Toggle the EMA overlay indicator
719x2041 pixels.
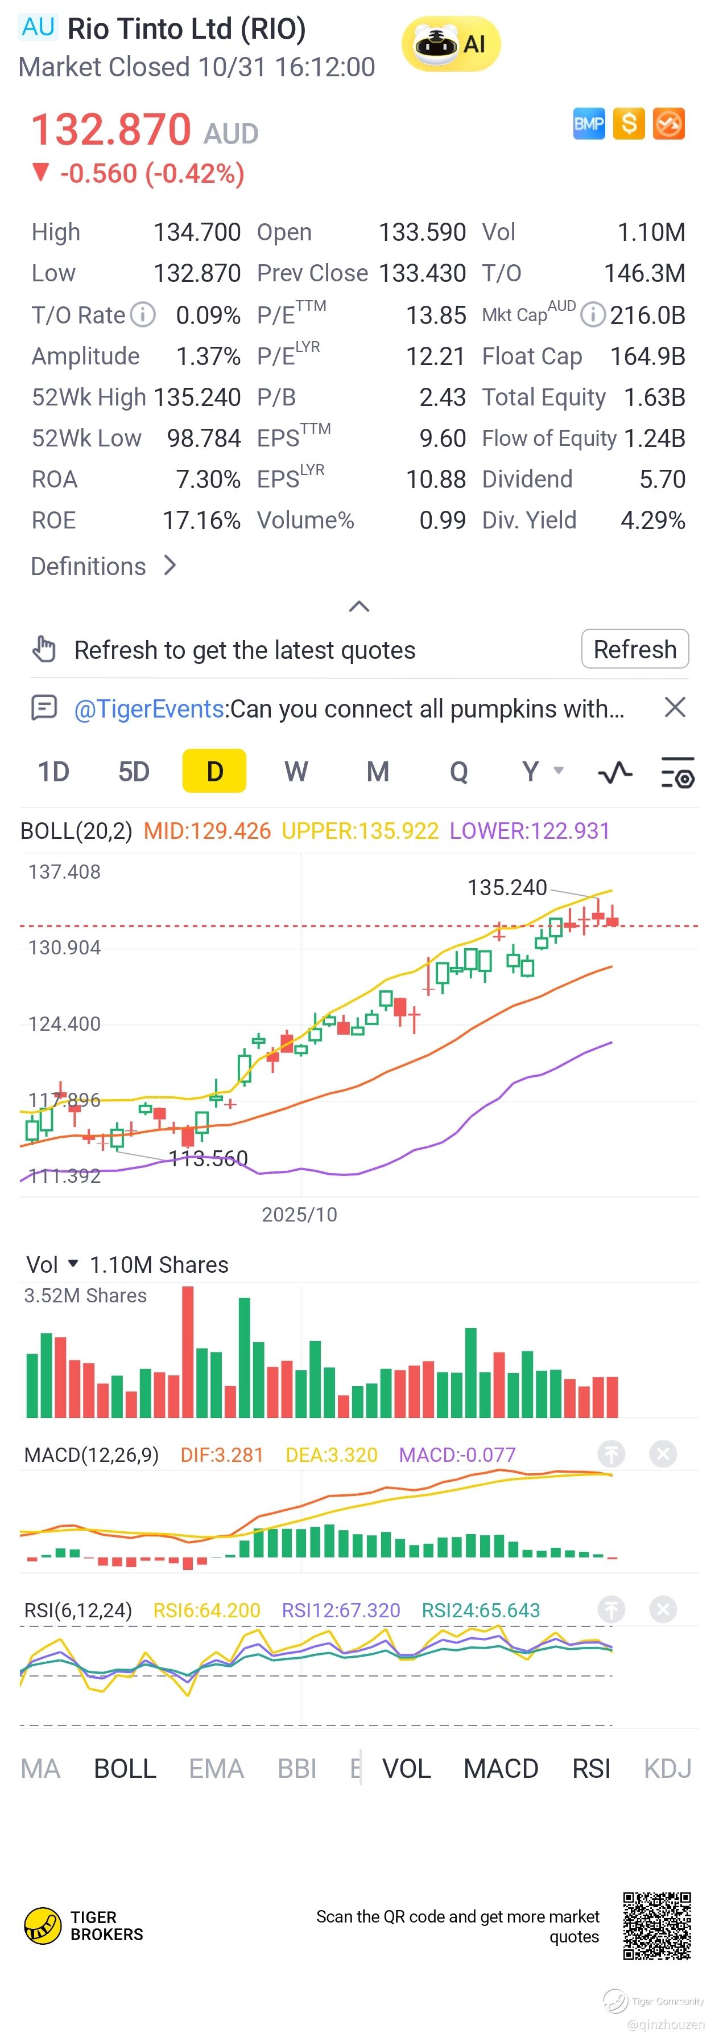(x=216, y=1768)
